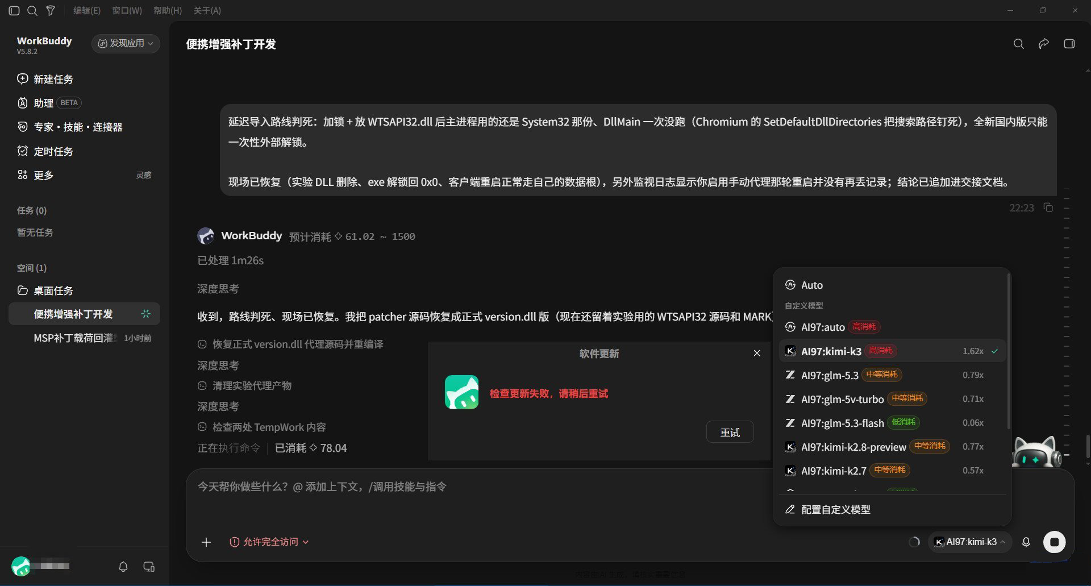
Task: Choose AI97:glm-5.3-flash model
Action: (x=892, y=423)
